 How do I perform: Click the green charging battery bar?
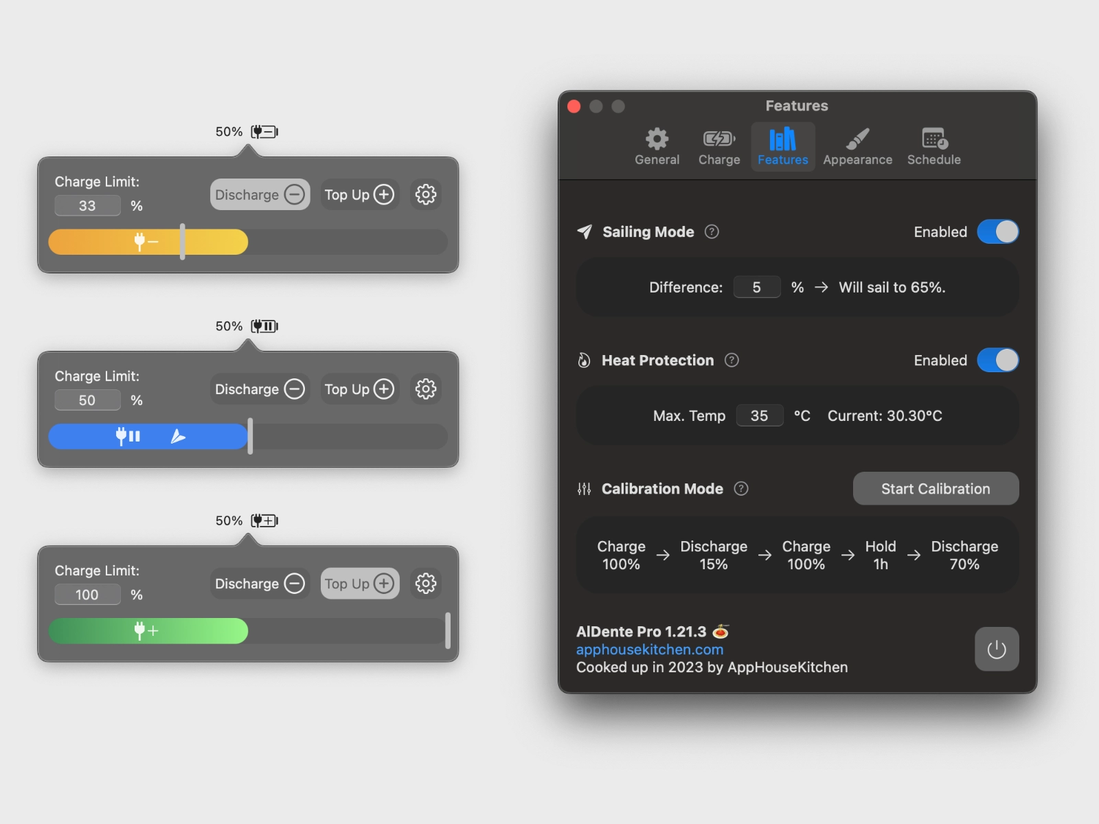[x=148, y=630]
